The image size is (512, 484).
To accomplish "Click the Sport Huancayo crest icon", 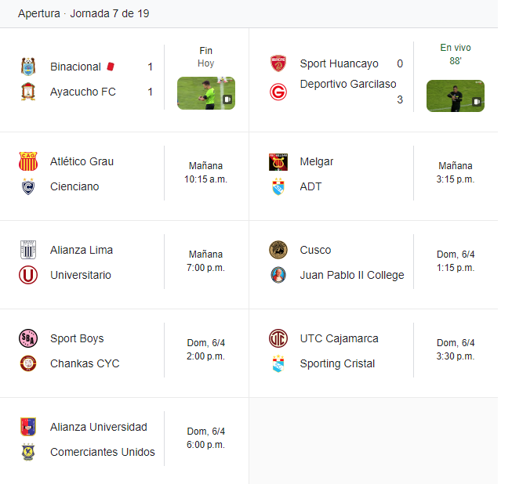I will [278, 63].
